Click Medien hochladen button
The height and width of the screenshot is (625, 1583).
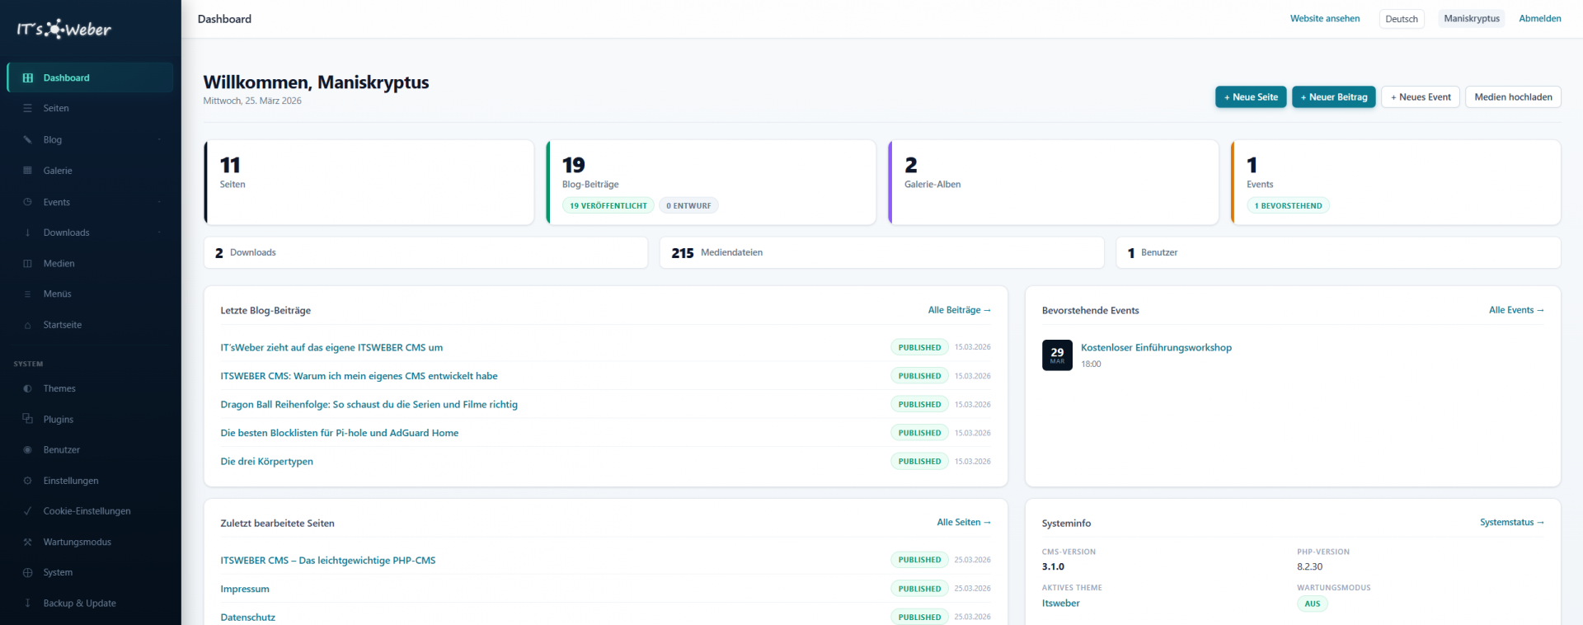(x=1513, y=97)
